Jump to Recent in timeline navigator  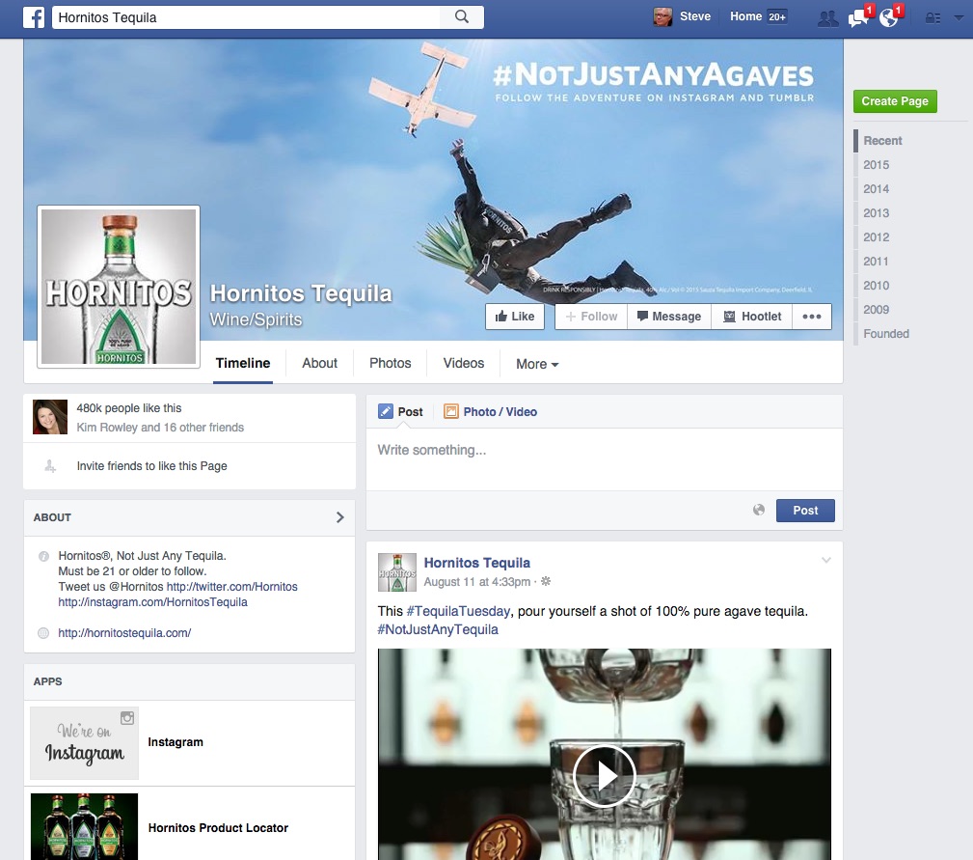(882, 141)
